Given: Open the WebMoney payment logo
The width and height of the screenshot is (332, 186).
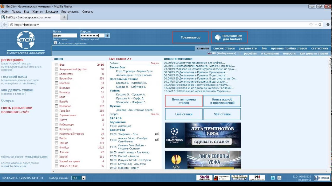Looking at the screenshot, I should coord(239,178).
